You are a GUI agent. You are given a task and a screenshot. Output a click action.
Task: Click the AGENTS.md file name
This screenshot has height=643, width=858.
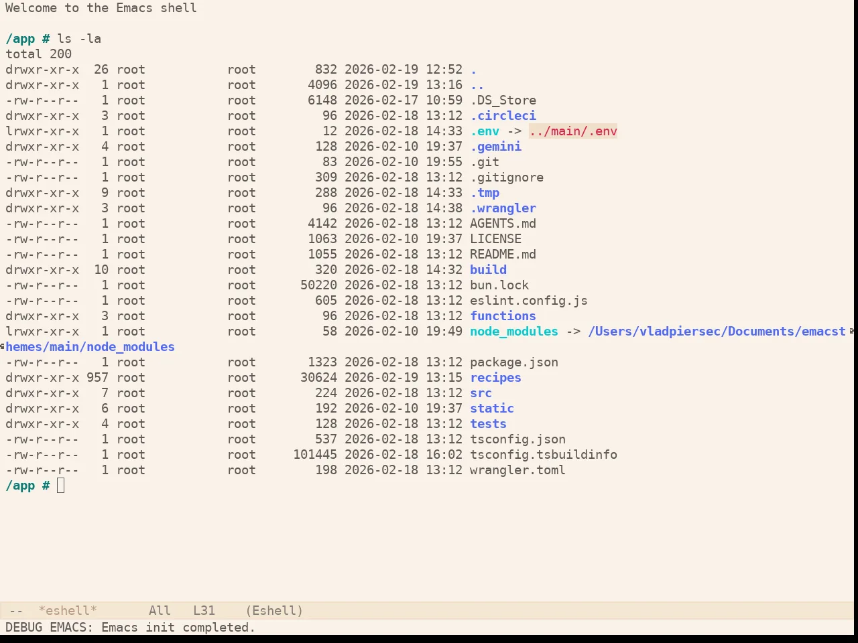tap(503, 224)
